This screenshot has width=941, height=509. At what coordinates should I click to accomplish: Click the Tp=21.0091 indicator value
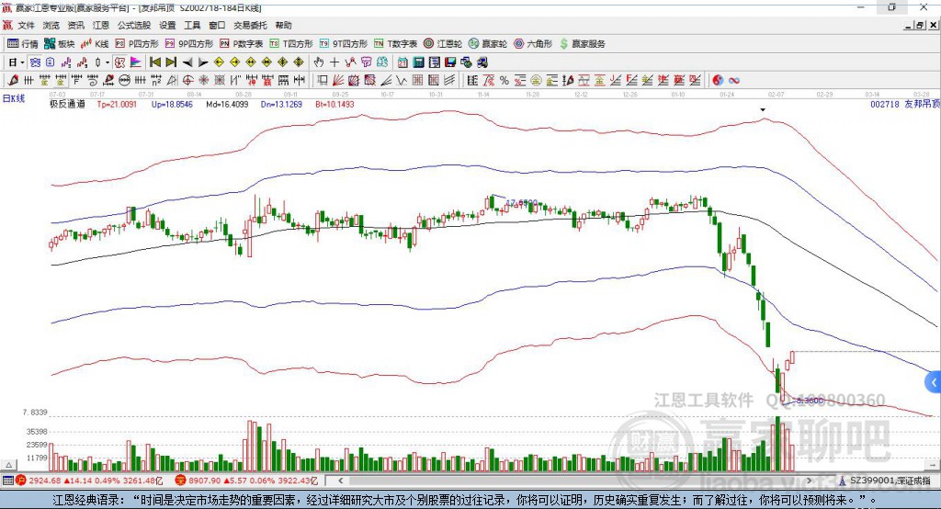117,104
